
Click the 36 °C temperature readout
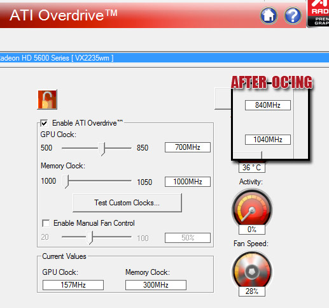[252, 168]
